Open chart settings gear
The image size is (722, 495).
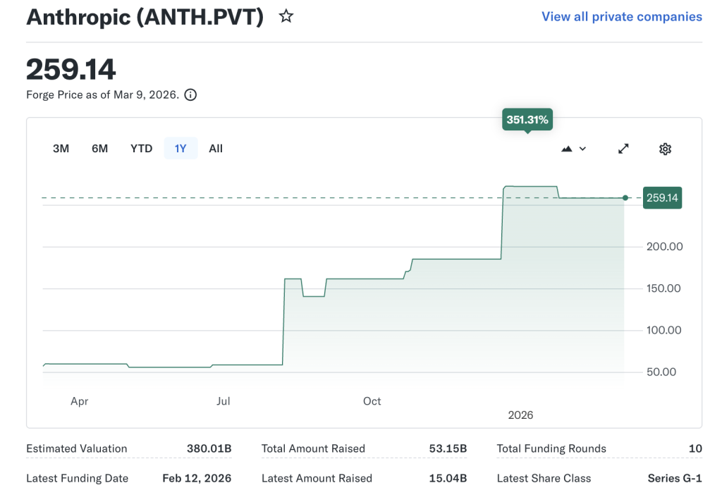pyautogui.click(x=665, y=149)
